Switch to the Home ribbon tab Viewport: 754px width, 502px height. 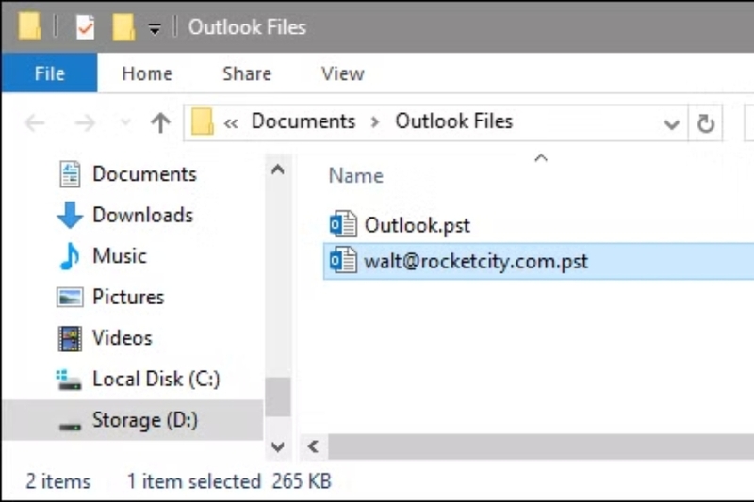pos(147,73)
